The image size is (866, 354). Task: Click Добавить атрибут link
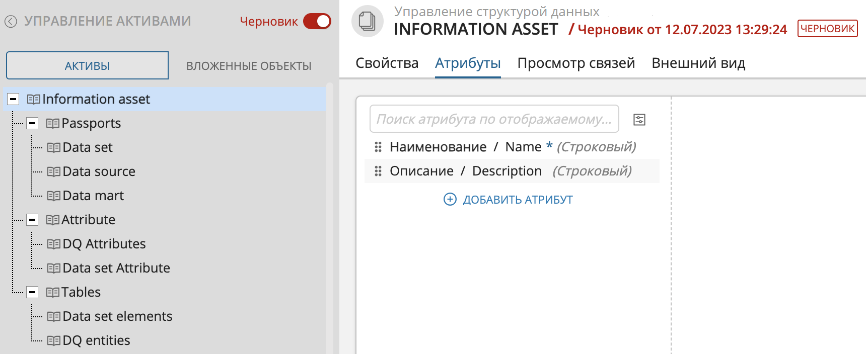tap(518, 200)
